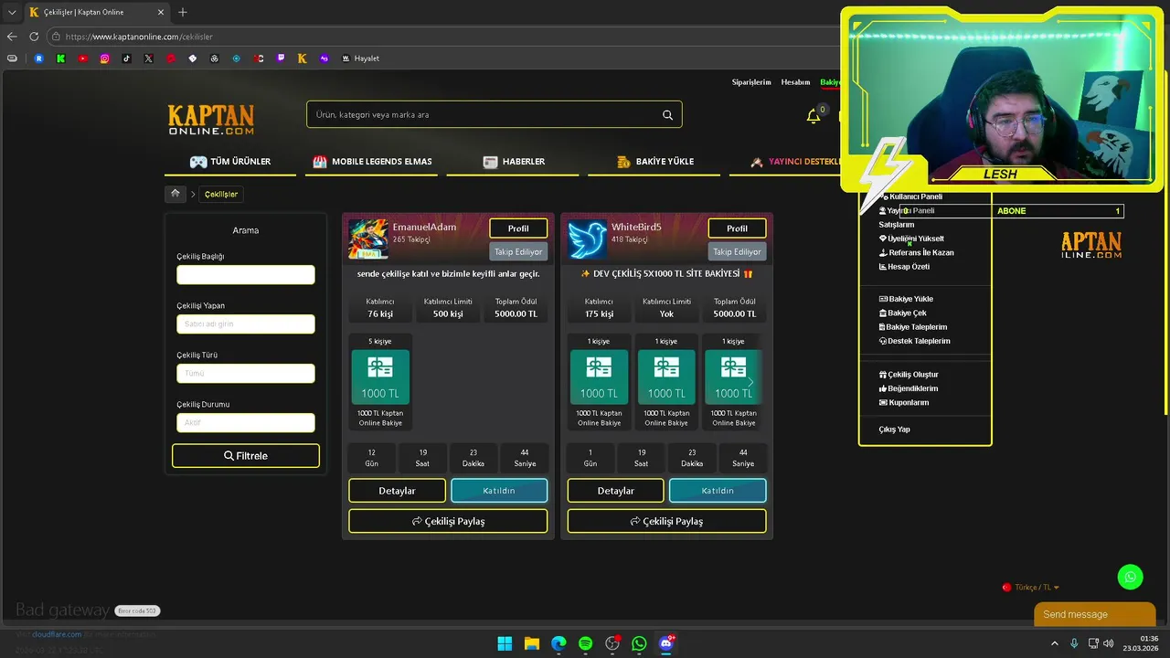The width and height of the screenshot is (1170, 658).
Task: Reload the page with the refresh icon
Action: click(x=34, y=37)
